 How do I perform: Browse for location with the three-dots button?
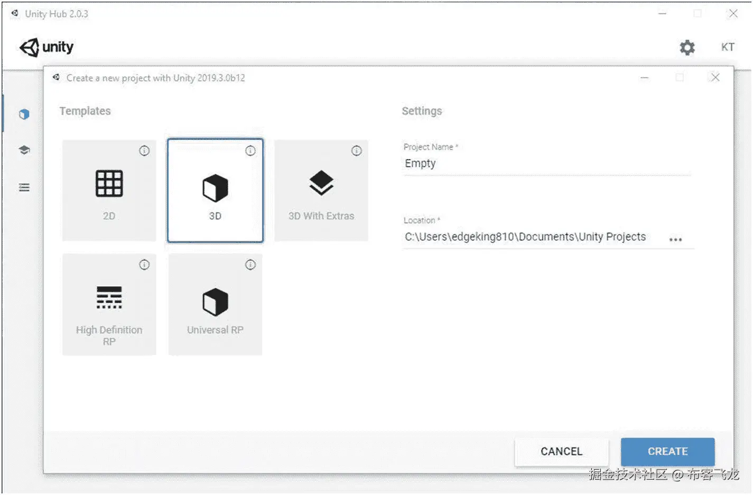[x=675, y=239]
